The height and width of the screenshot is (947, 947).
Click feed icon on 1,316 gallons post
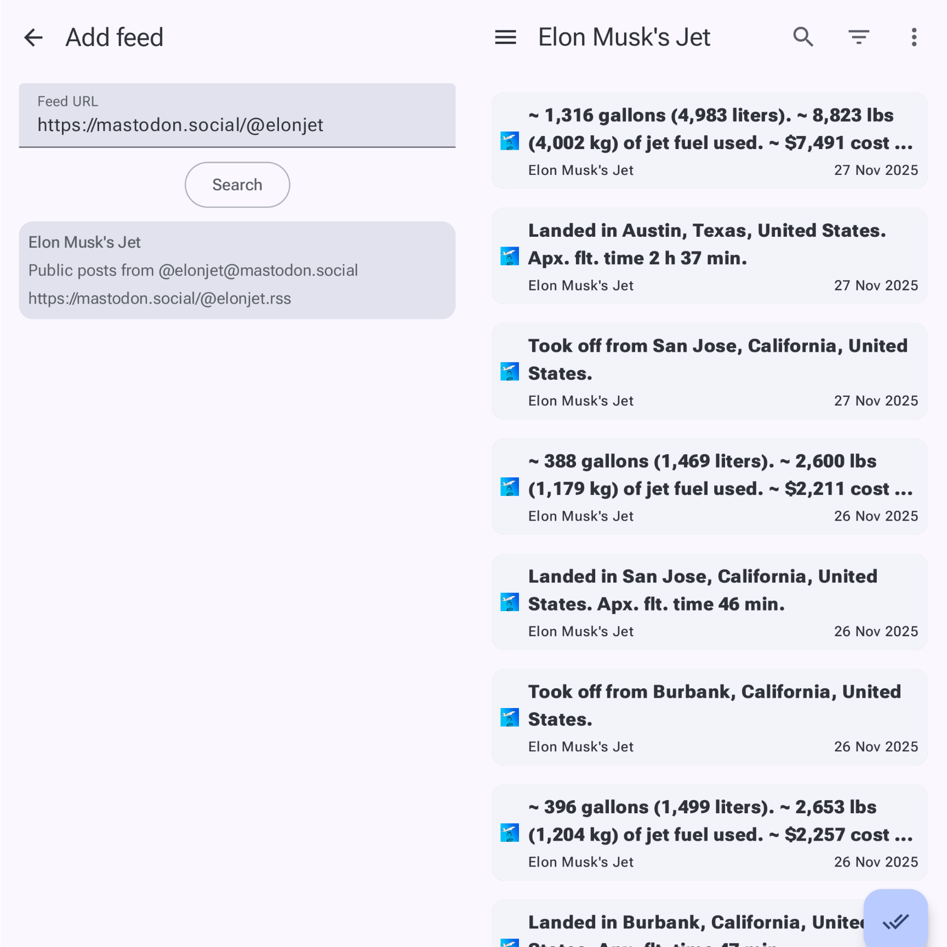click(510, 141)
